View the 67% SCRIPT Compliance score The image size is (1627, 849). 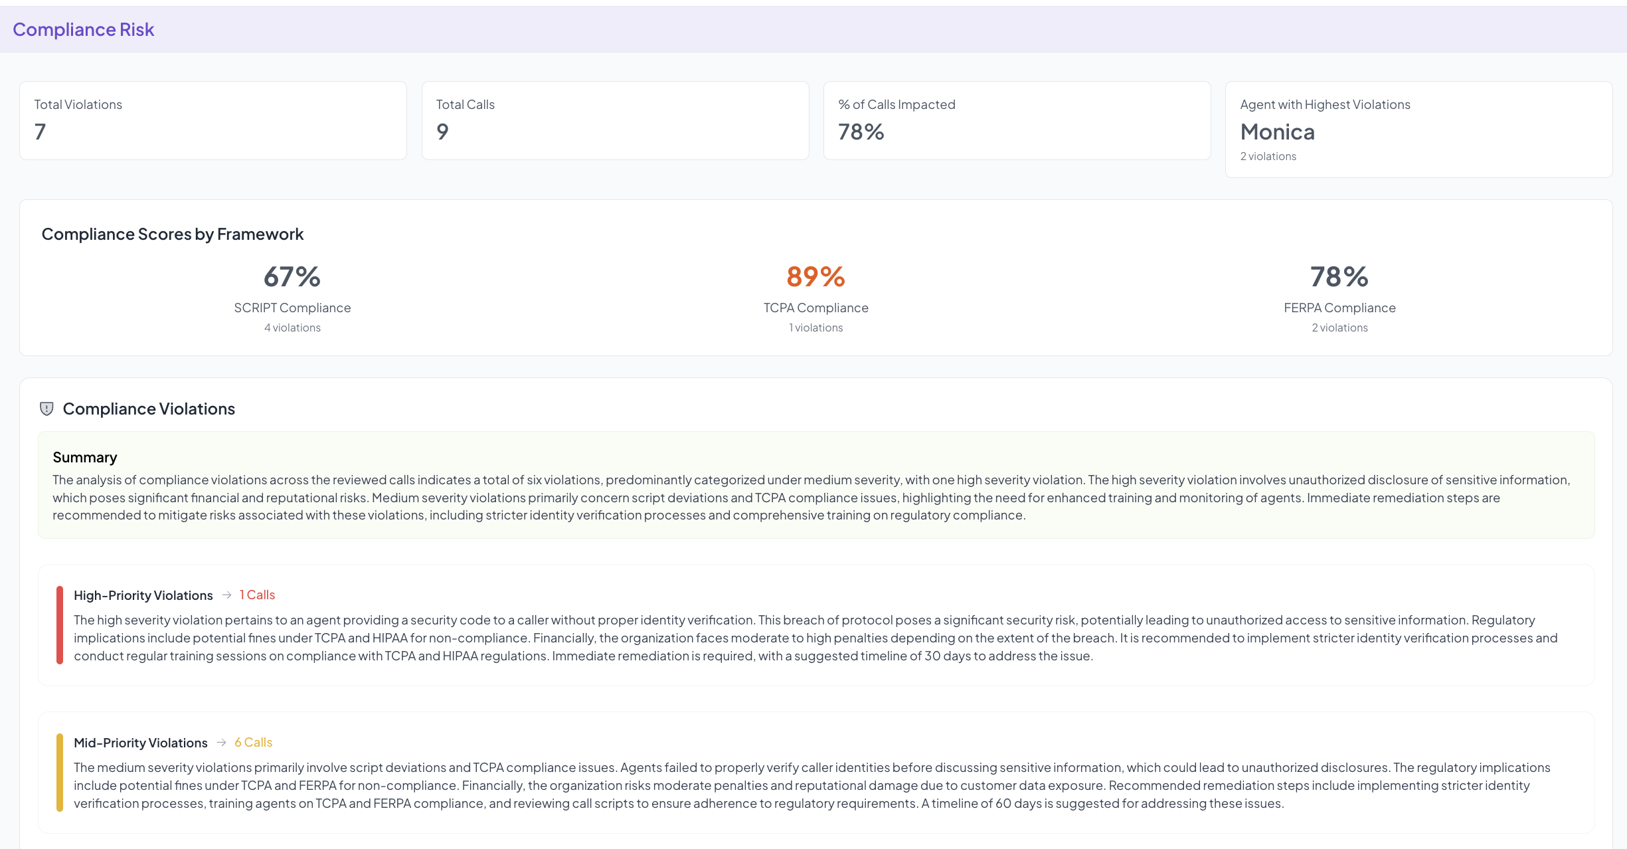[292, 276]
